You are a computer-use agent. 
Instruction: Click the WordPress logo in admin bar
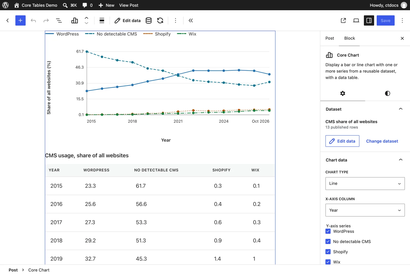point(5,5)
